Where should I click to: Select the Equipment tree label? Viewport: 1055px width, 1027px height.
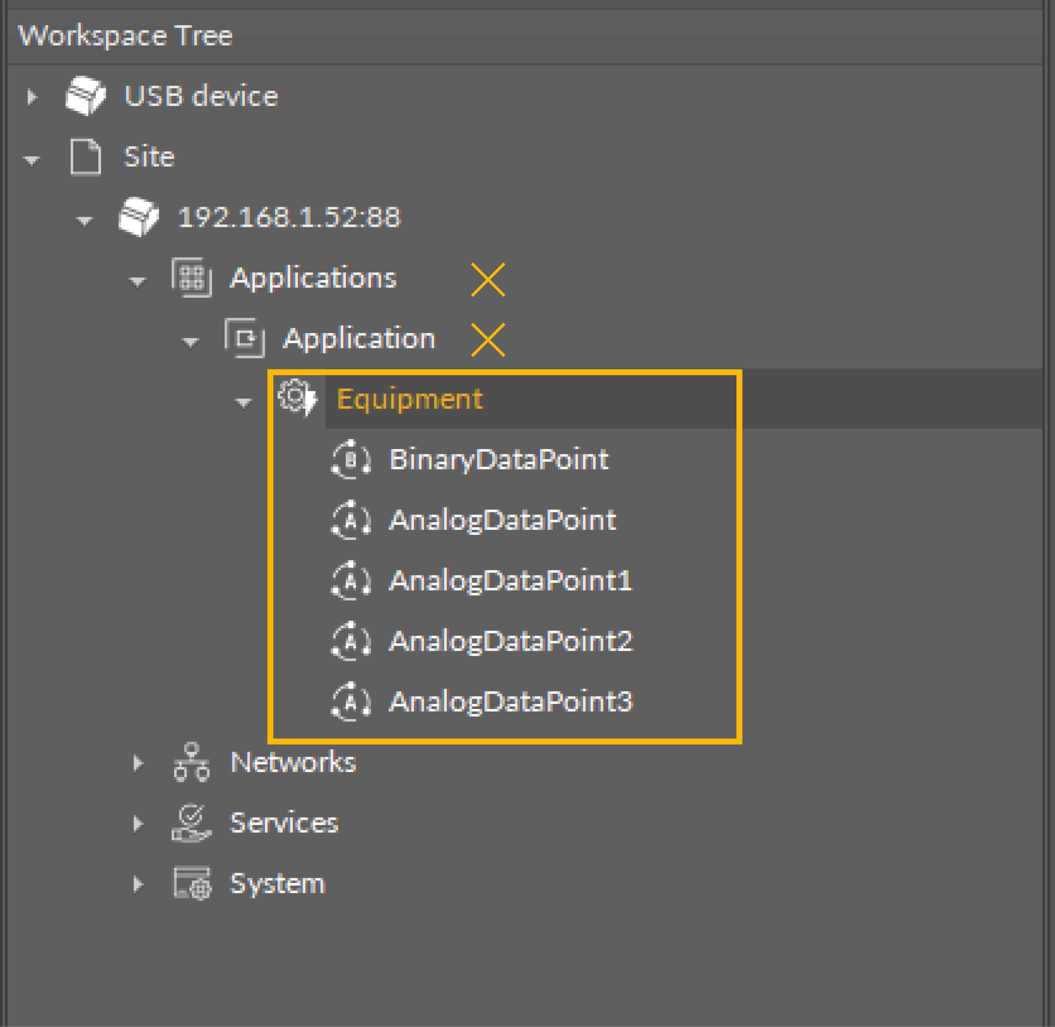(x=410, y=399)
